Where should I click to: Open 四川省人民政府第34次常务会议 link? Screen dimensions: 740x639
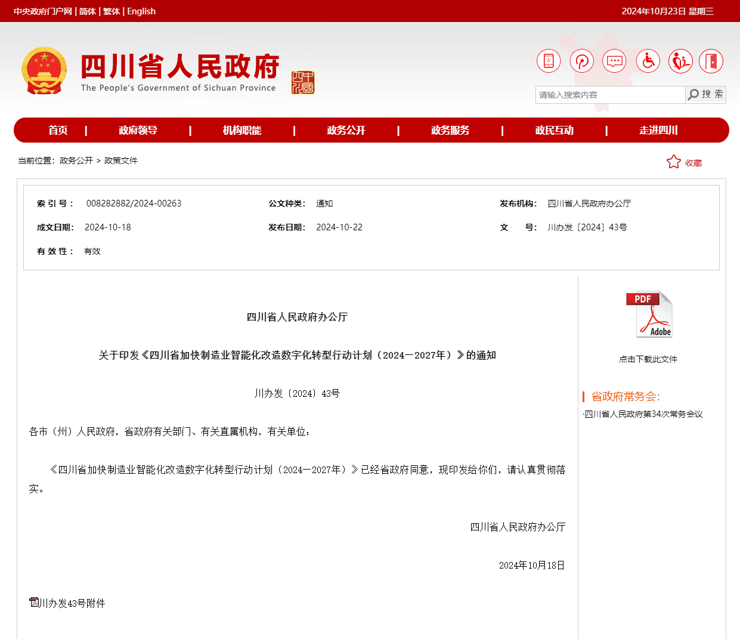click(643, 414)
